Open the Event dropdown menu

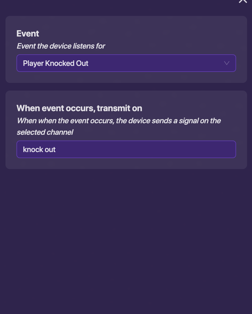pos(126,63)
